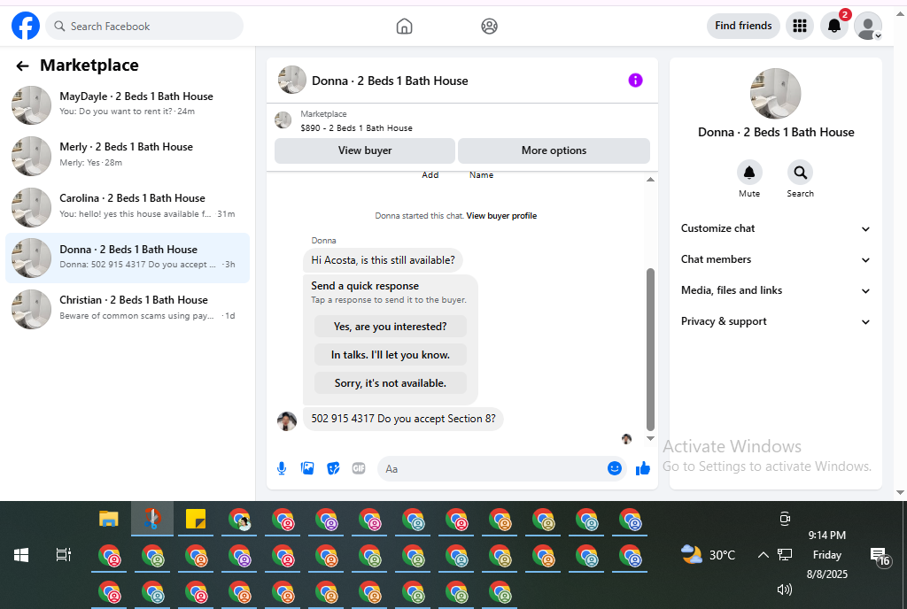Open the sticker picker icon
Screen dimensions: 907x609
(x=333, y=468)
